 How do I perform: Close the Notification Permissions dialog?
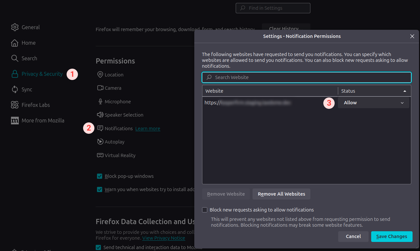[412, 36]
